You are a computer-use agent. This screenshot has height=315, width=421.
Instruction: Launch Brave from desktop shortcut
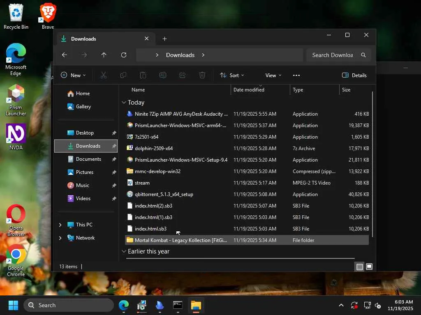pos(48,16)
